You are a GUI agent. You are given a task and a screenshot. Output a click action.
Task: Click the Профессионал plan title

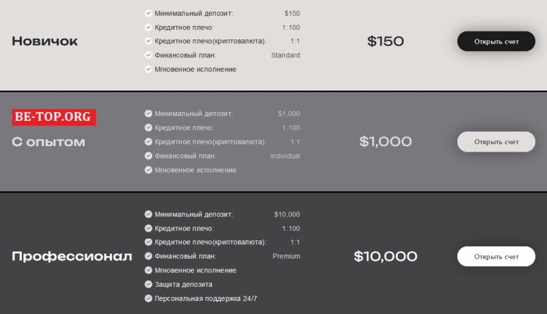[x=72, y=257]
